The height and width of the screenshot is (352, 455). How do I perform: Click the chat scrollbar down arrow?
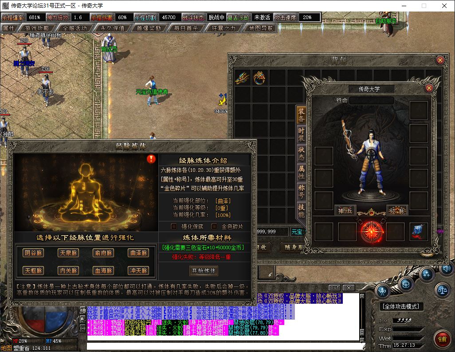pos(362,340)
